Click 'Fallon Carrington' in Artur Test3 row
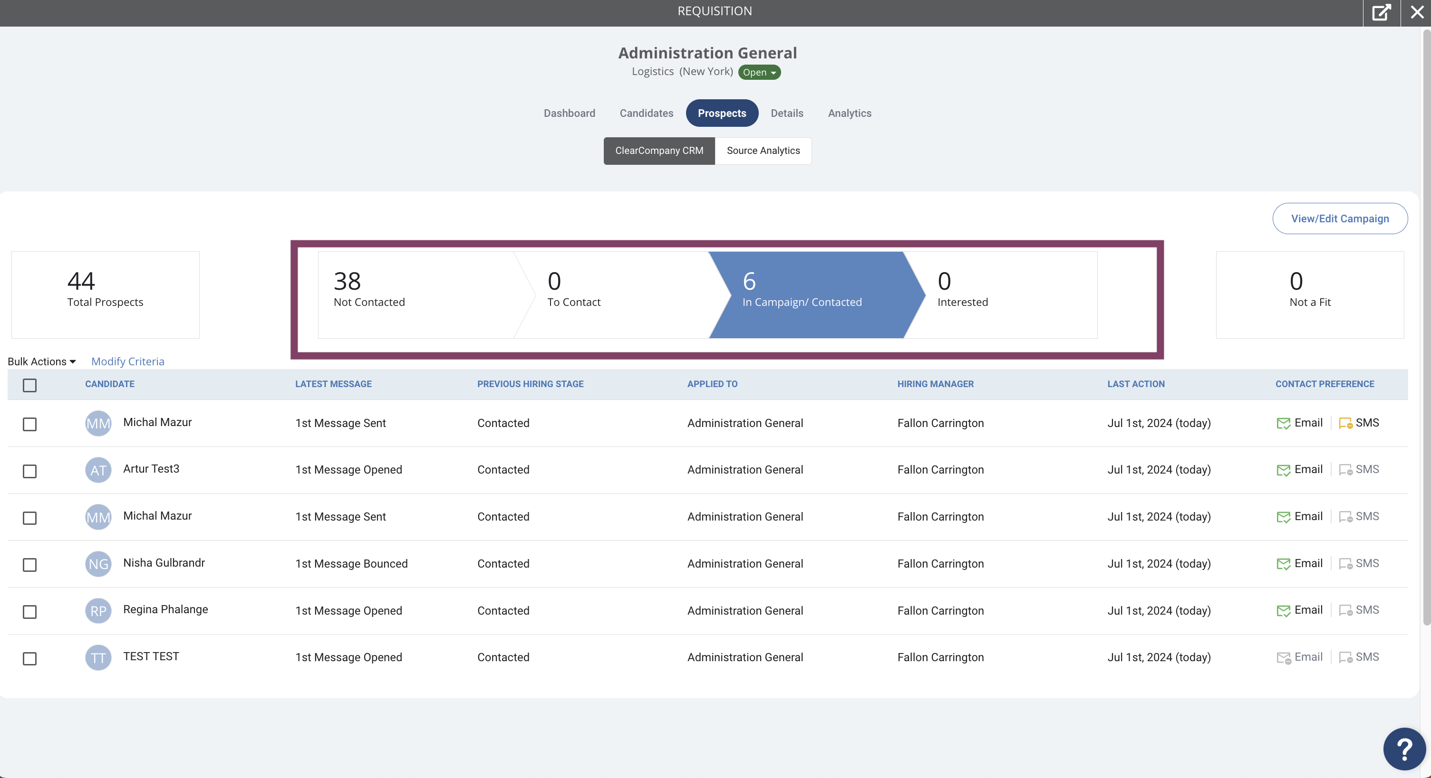This screenshot has width=1431, height=778. click(x=940, y=470)
